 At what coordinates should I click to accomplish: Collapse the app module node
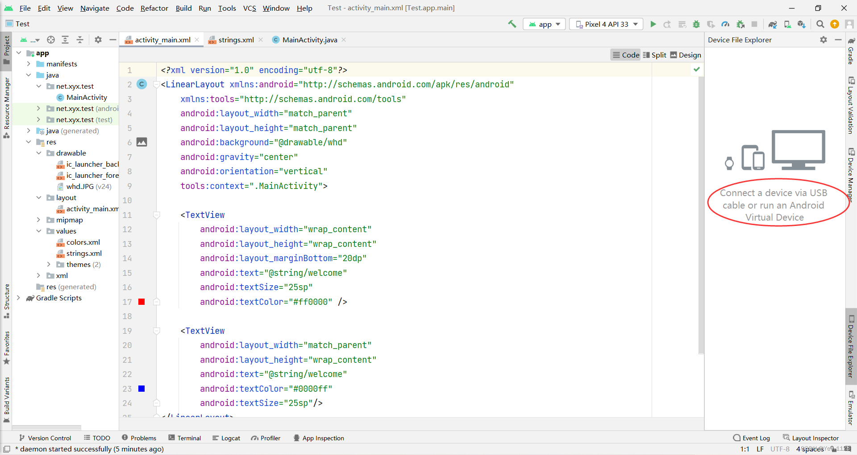coord(19,53)
